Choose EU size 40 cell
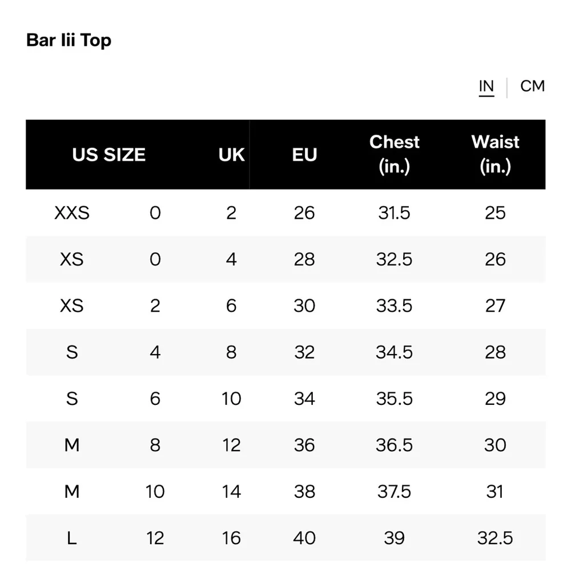The height and width of the screenshot is (571, 571). [304, 538]
